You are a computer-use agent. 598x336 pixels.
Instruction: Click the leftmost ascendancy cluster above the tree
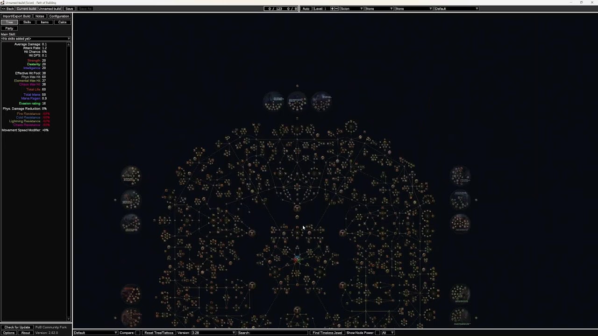(274, 101)
